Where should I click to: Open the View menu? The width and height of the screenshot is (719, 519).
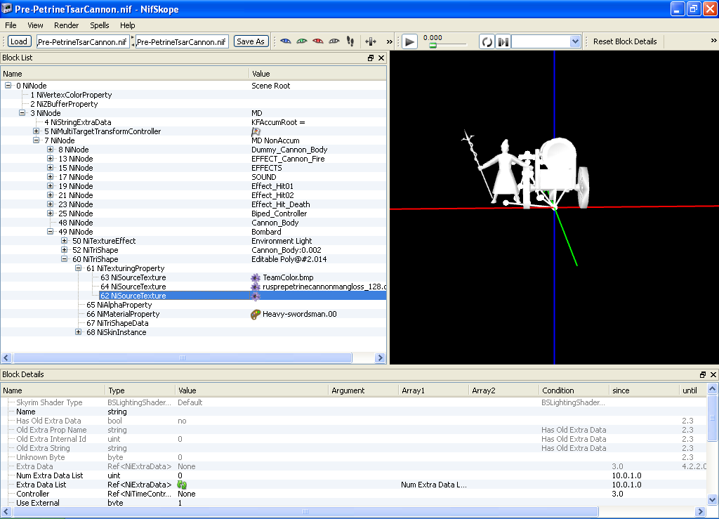coord(35,25)
